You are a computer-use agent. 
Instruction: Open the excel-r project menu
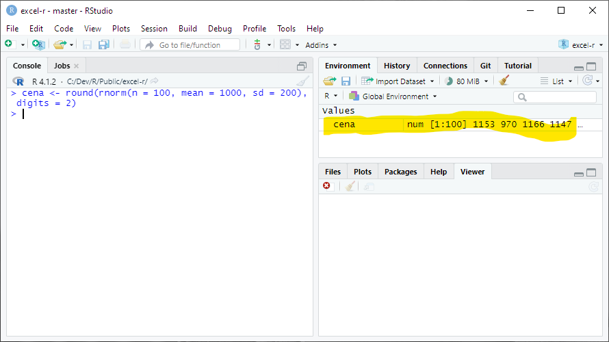pos(581,45)
